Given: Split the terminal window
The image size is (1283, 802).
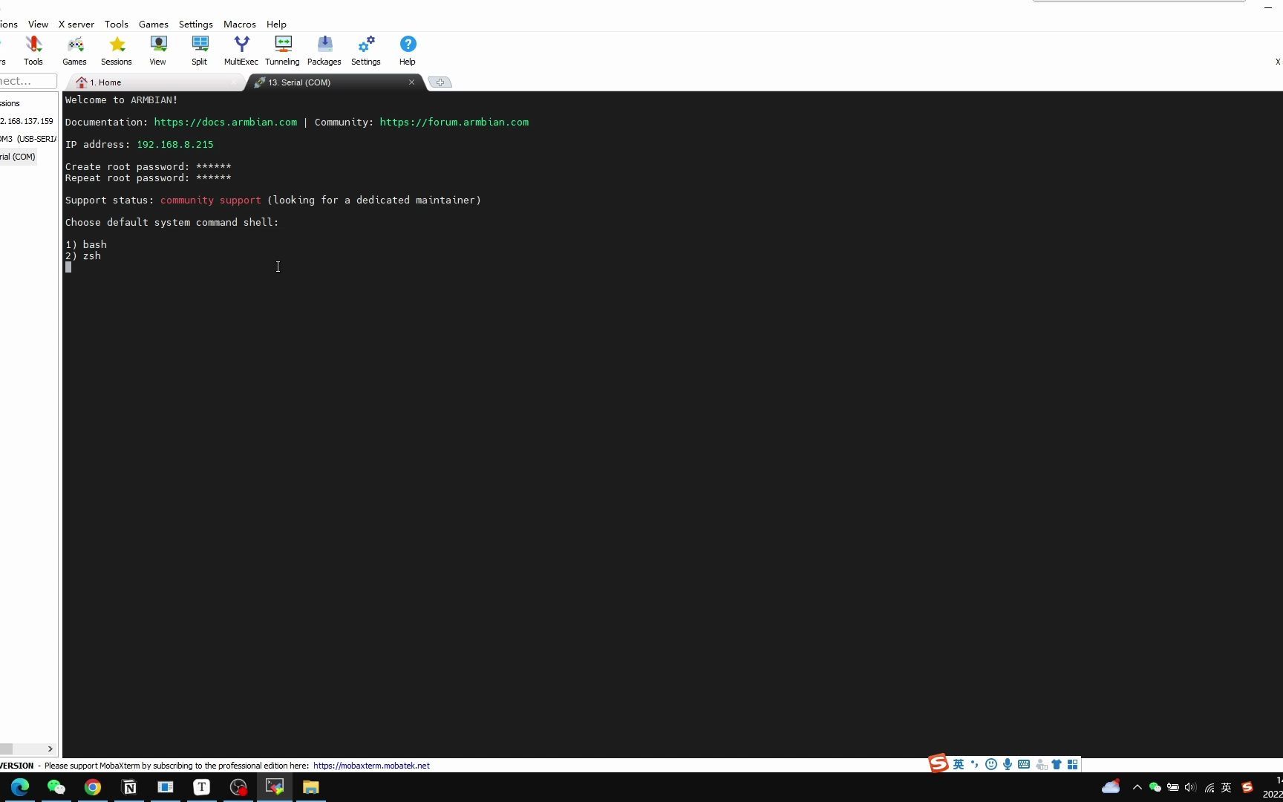Looking at the screenshot, I should pos(199,49).
